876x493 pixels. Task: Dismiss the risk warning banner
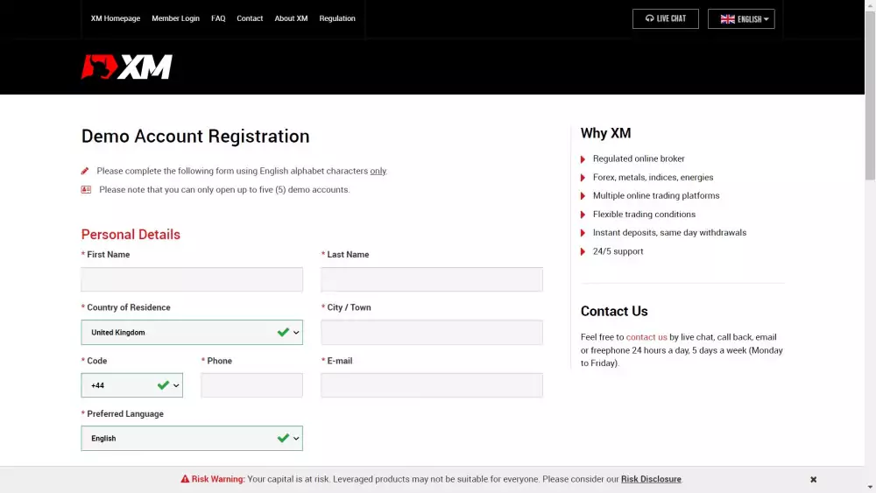click(814, 480)
